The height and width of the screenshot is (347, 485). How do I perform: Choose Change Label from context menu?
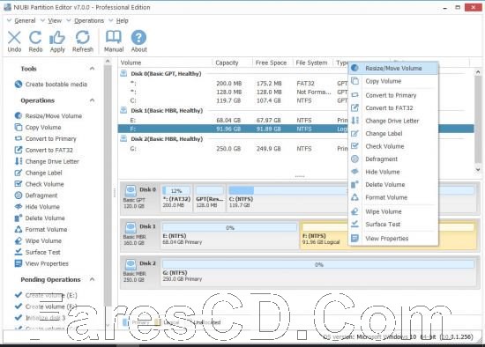(x=393, y=134)
